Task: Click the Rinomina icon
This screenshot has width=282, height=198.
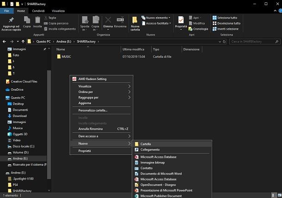Action: coord(120,22)
